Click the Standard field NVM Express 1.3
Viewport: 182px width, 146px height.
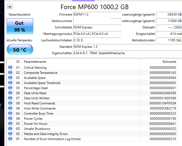[x=128, y=47]
